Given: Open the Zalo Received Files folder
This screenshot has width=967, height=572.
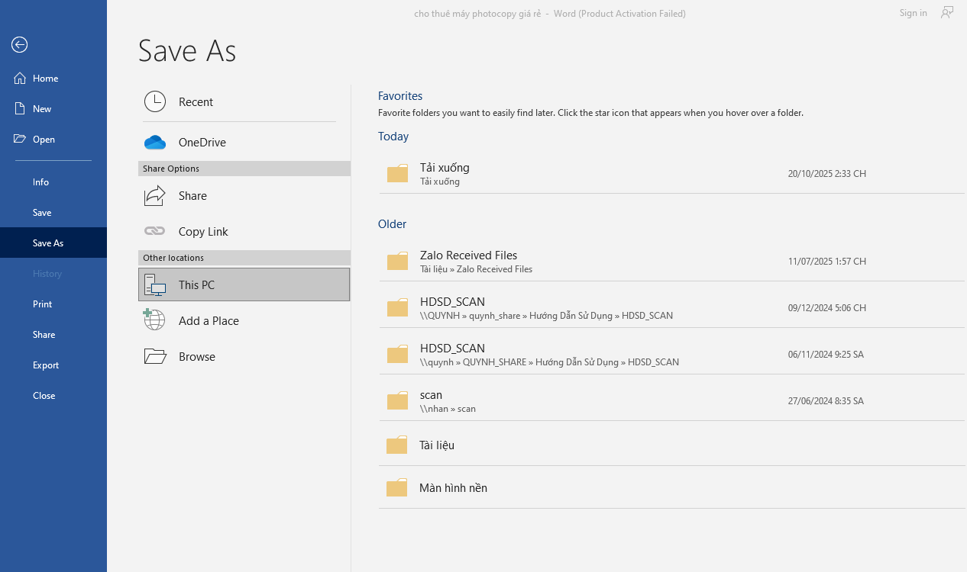Looking at the screenshot, I should (468, 261).
